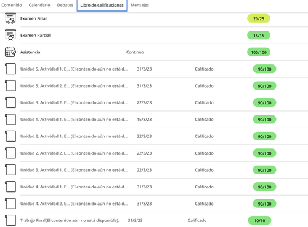The height and width of the screenshot is (227, 308).
Task: Click the 90/100 grade for Unidad 4. Actividad 1
Action: [264, 187]
